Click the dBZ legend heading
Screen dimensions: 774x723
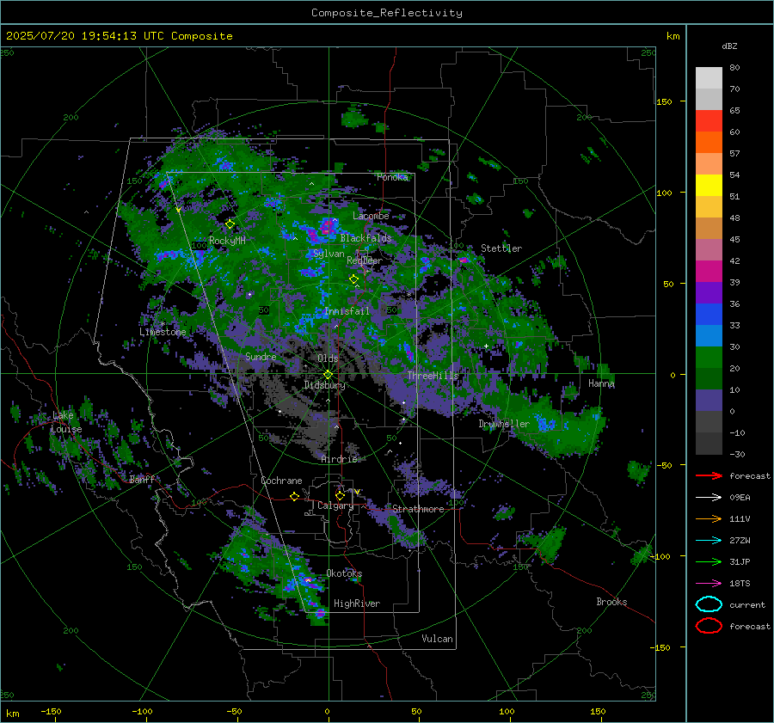[x=729, y=46]
